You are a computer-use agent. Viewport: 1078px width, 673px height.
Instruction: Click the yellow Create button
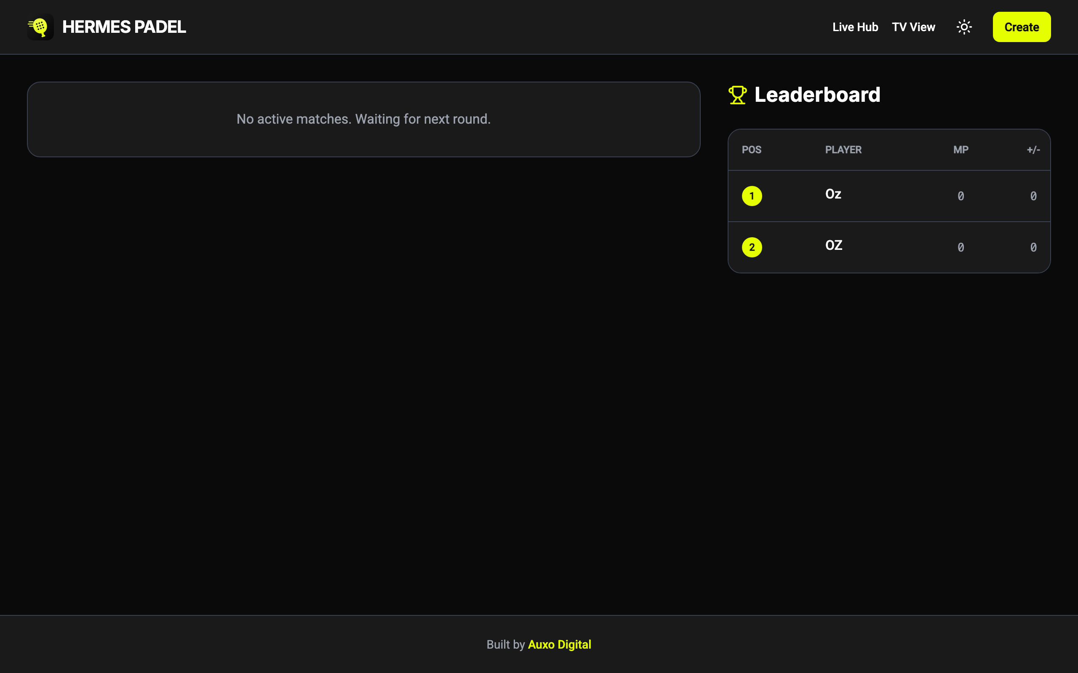tap(1022, 27)
